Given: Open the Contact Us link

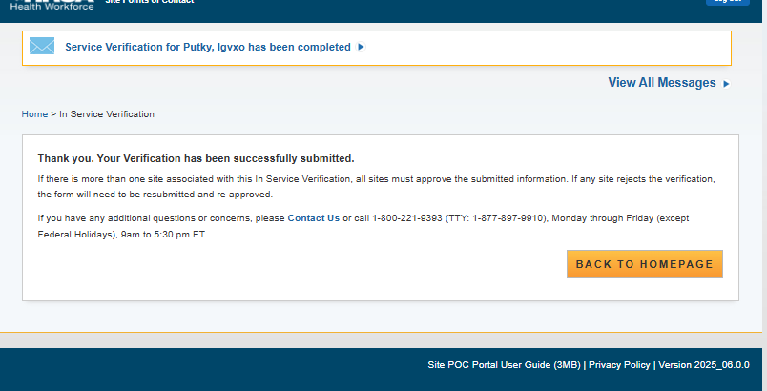Looking at the screenshot, I should (x=313, y=218).
